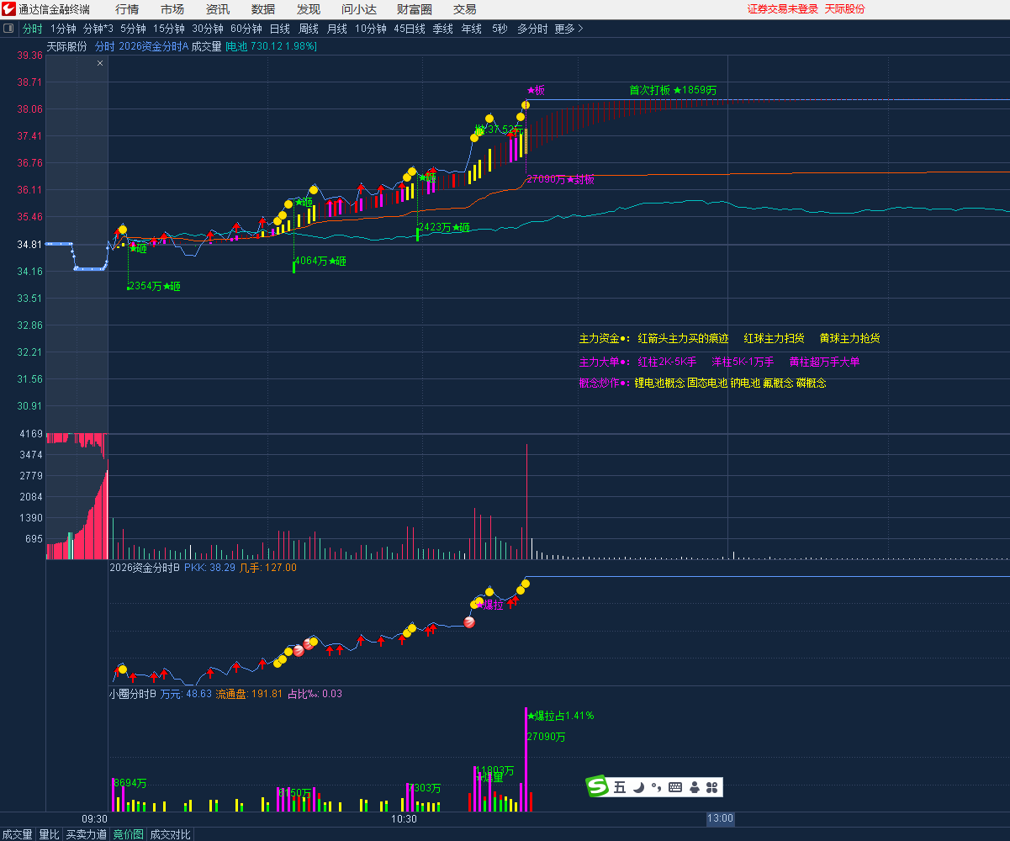Switch to the 日线 period tab
This screenshot has width=1010, height=841.
280,29
